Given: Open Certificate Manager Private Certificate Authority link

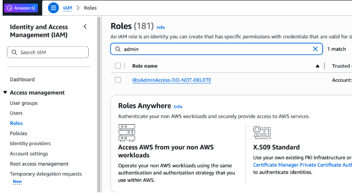Looking at the screenshot, I should [x=303, y=165].
